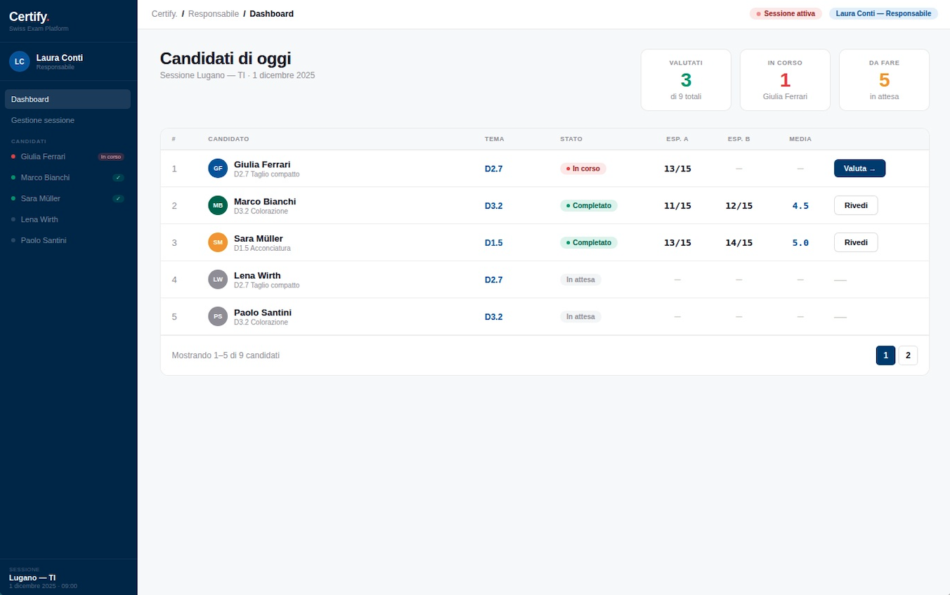Click Paolo Santini's PS avatar icon
Screen dimensions: 950x595
click(218, 317)
